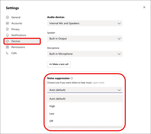Expand the Audio devices dropdown
This screenshot has width=151, height=134.
(x=85, y=23)
